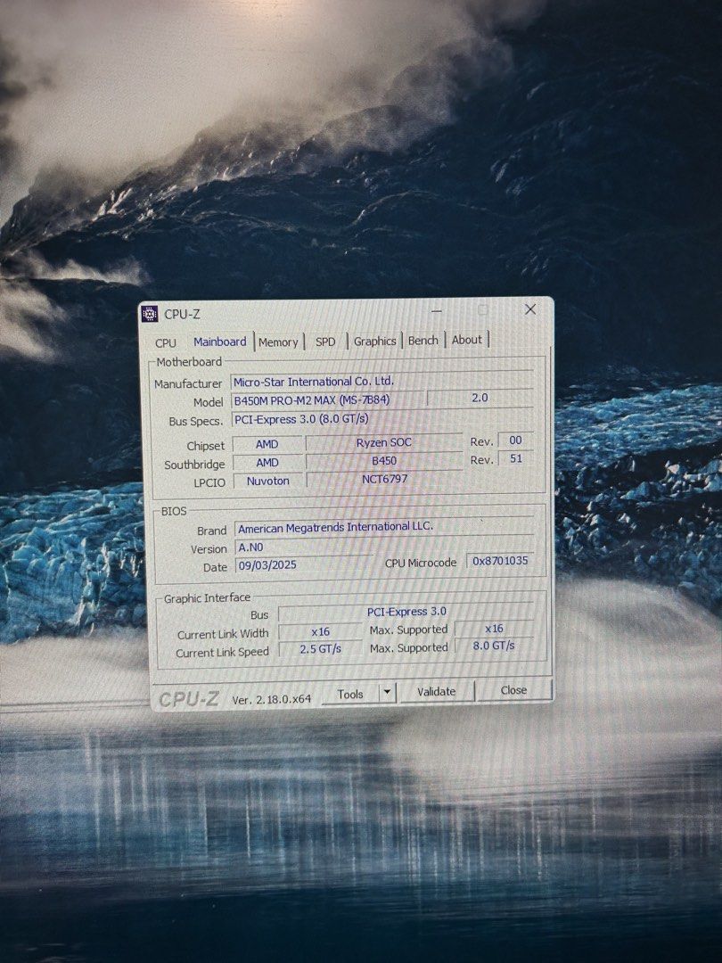This screenshot has height=963, width=722.
Task: Go to the SPD tab
Action: click(x=325, y=342)
